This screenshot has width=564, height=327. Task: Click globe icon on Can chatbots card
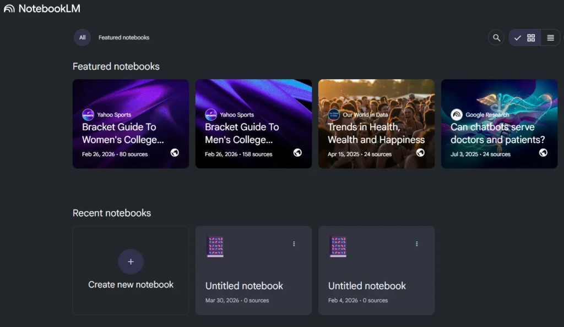(543, 153)
